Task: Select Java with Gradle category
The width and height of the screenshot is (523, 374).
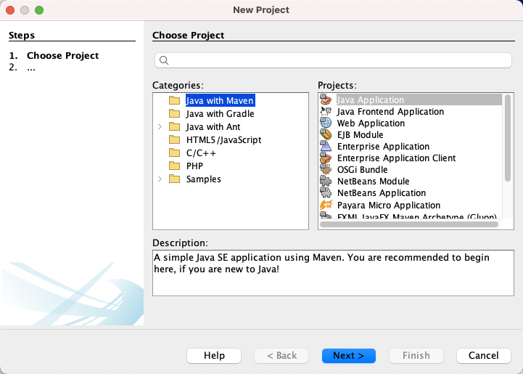Action: 220,113
